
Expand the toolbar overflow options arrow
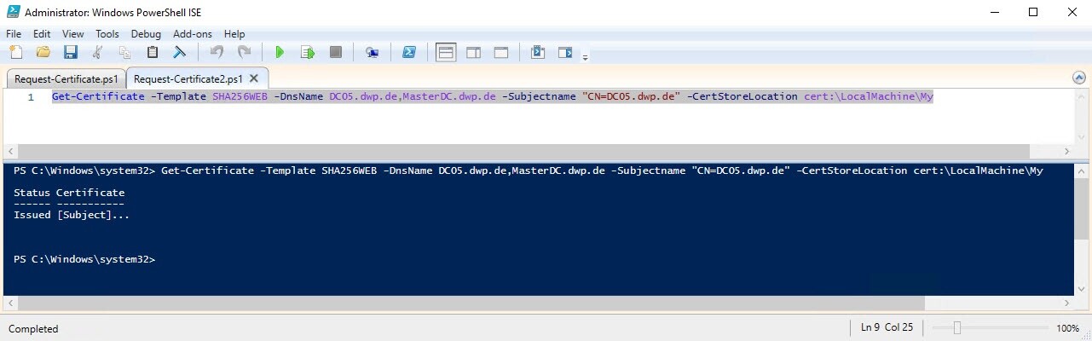(x=585, y=57)
